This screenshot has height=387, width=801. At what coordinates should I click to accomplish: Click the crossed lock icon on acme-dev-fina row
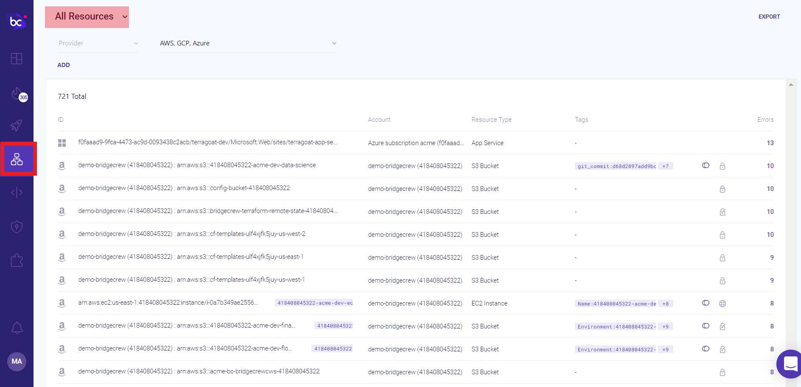(723, 326)
